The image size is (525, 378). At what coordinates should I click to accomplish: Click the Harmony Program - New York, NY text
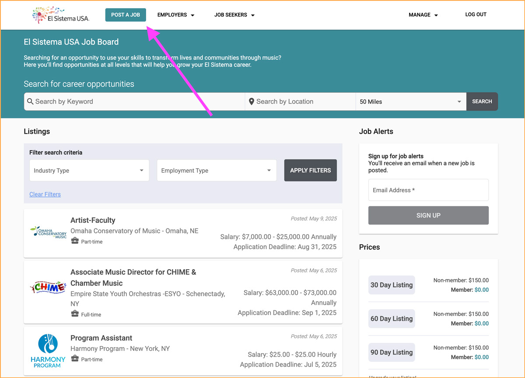[120, 349]
